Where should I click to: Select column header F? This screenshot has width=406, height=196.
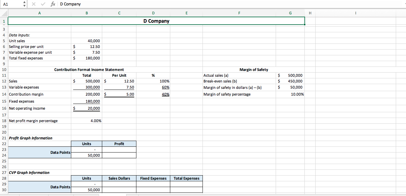click(x=239, y=13)
